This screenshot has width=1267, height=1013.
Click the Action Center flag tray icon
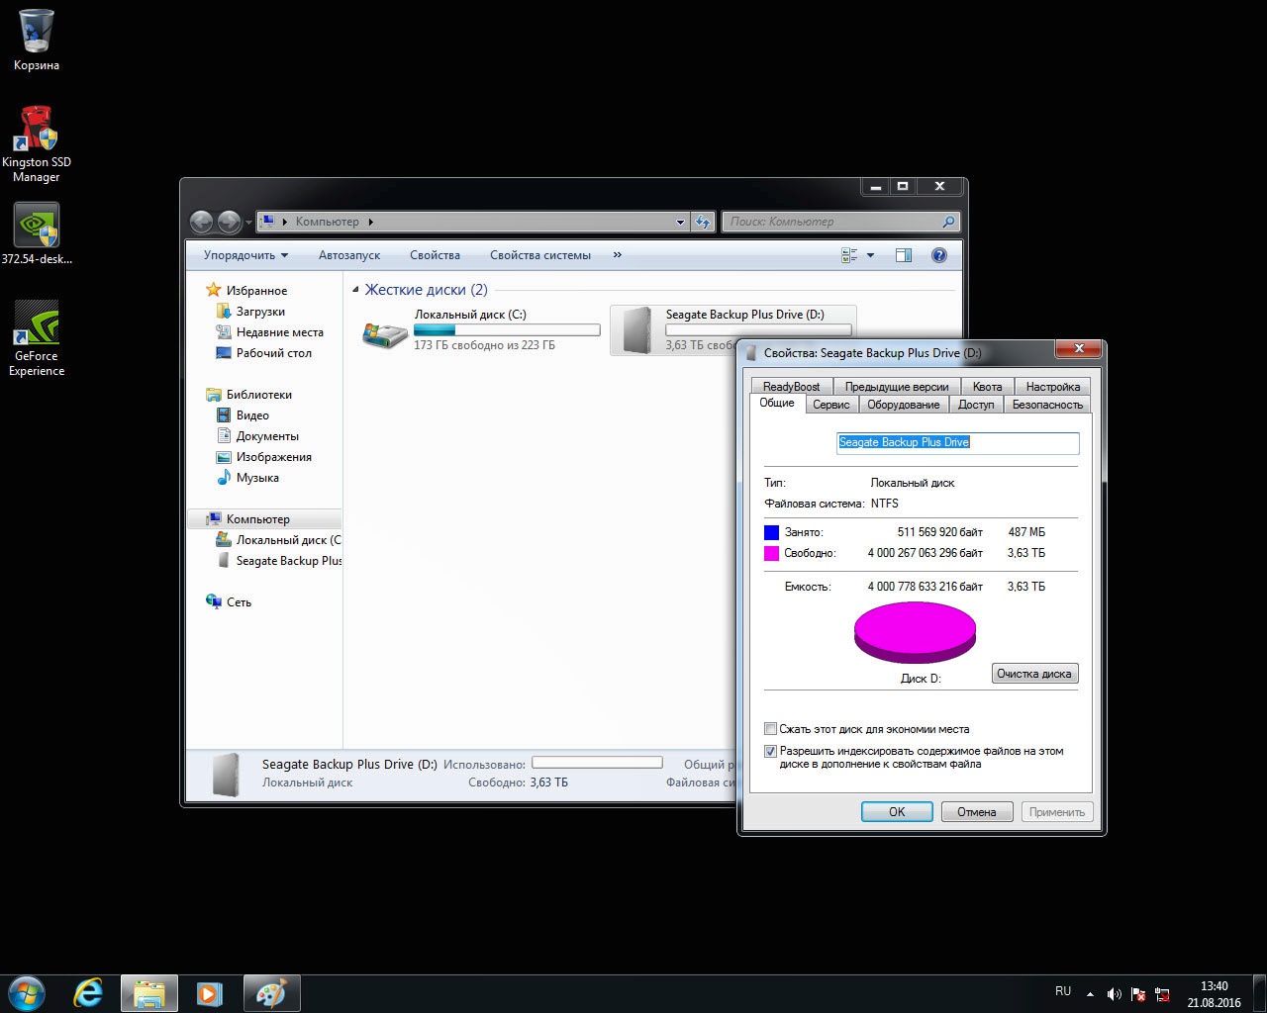pos(1138,994)
